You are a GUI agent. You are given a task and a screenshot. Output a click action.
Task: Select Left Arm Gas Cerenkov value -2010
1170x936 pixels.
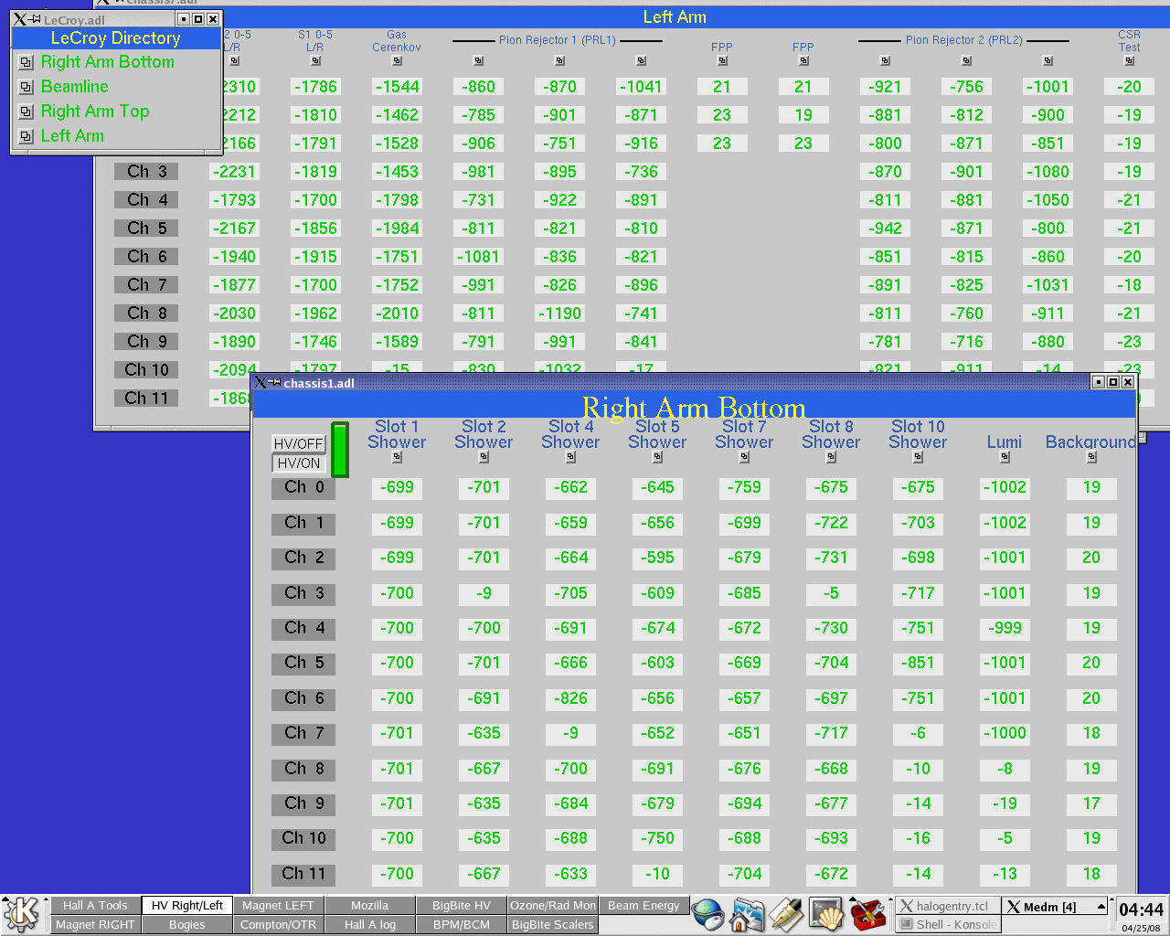coord(397,314)
